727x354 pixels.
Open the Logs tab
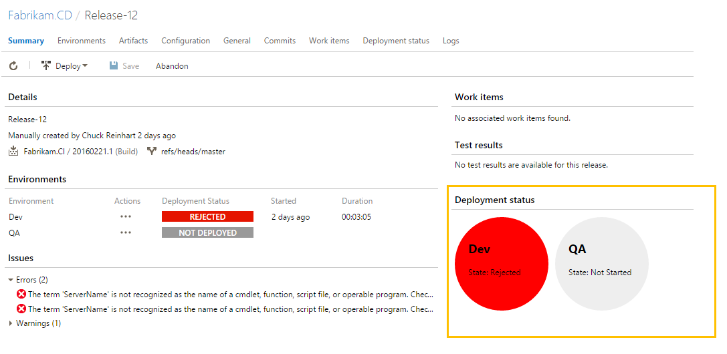click(x=451, y=41)
